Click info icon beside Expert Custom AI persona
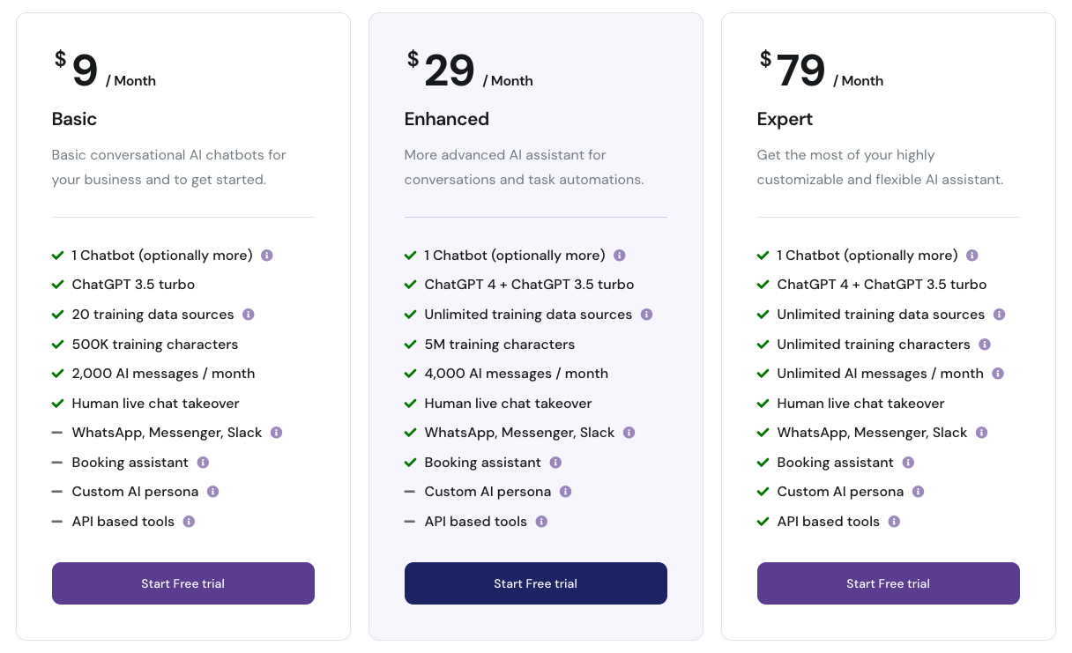The image size is (1072, 653). [918, 492]
